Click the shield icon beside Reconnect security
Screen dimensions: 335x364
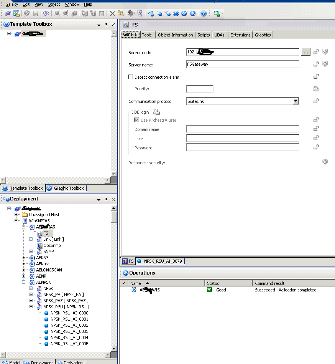click(x=325, y=163)
